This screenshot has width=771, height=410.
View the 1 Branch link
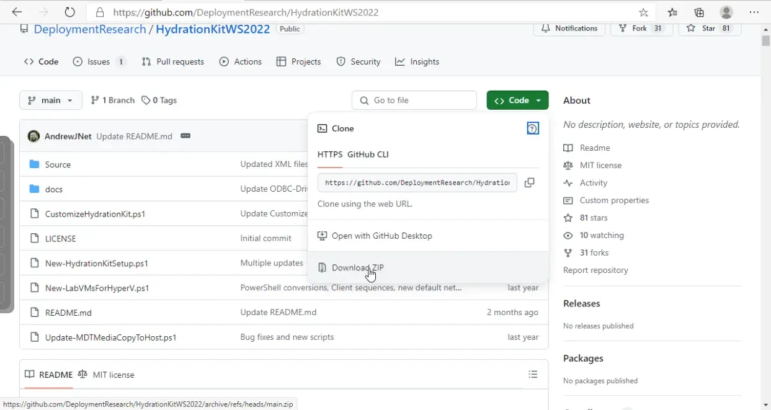pos(112,100)
